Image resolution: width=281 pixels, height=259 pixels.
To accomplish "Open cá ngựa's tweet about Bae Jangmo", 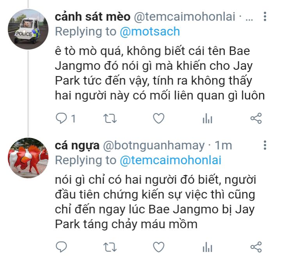I will point(155,202).
